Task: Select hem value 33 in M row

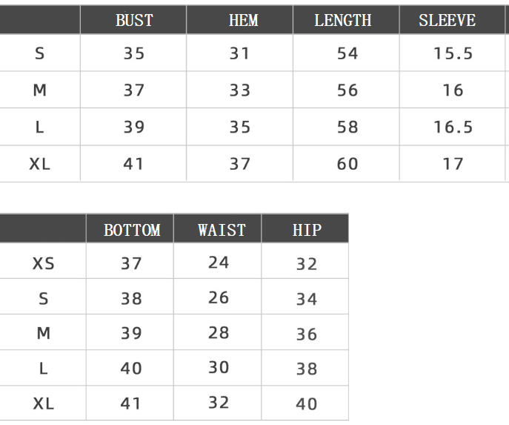Action: pyautogui.click(x=240, y=90)
